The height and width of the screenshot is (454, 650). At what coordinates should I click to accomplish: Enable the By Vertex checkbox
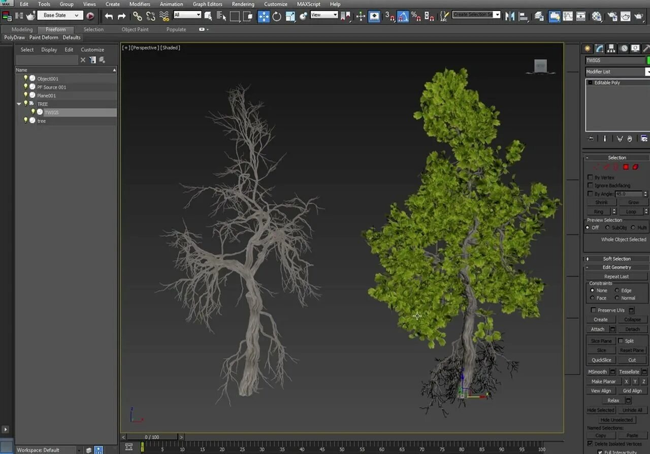[590, 178]
